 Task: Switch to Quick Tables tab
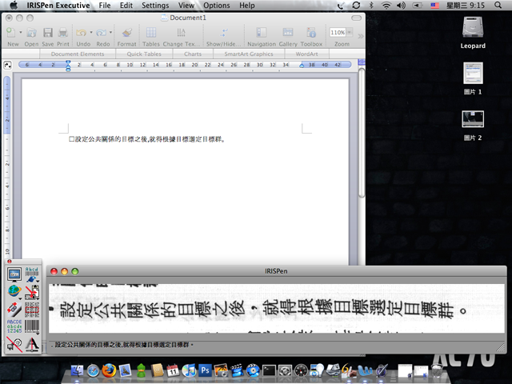coord(144,54)
